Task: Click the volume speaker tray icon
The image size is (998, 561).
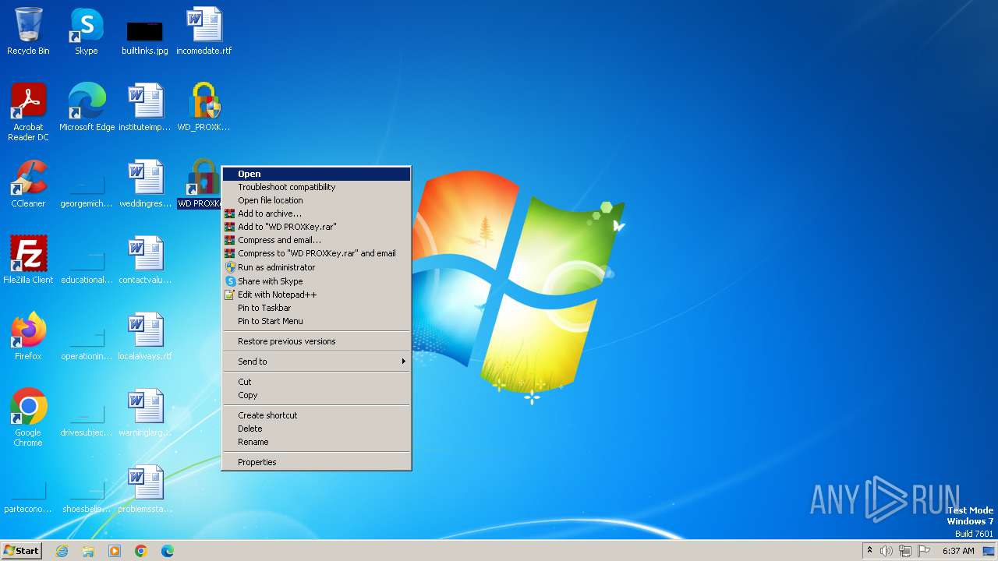Action: [887, 551]
